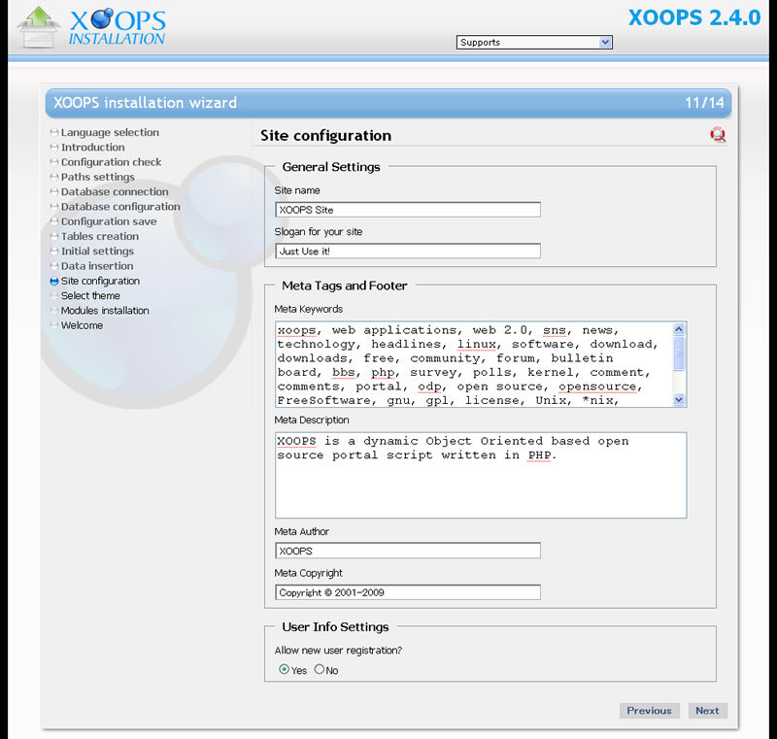The width and height of the screenshot is (777, 739).
Task: Go to Configuration check step
Action: click(x=111, y=162)
